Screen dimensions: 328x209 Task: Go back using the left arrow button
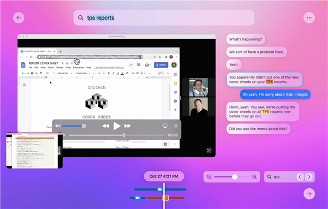point(19,18)
